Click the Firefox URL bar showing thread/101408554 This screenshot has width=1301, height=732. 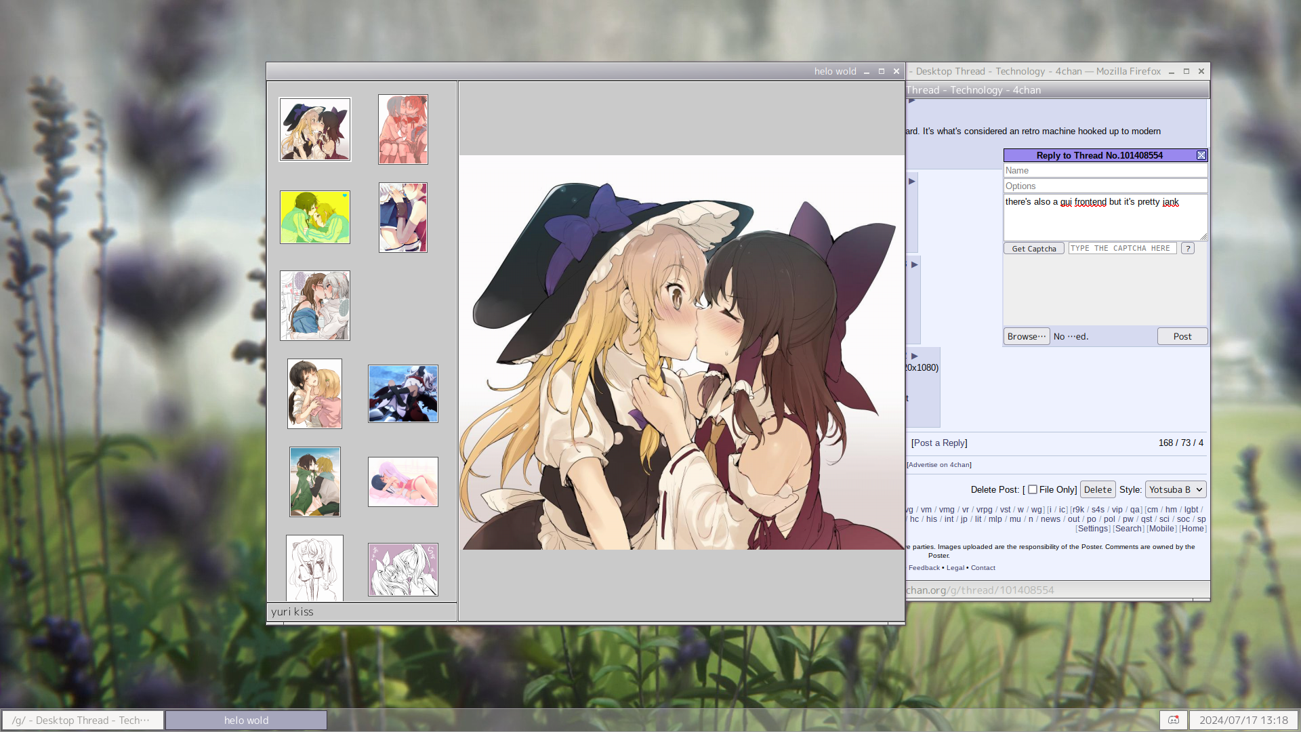click(x=1058, y=590)
